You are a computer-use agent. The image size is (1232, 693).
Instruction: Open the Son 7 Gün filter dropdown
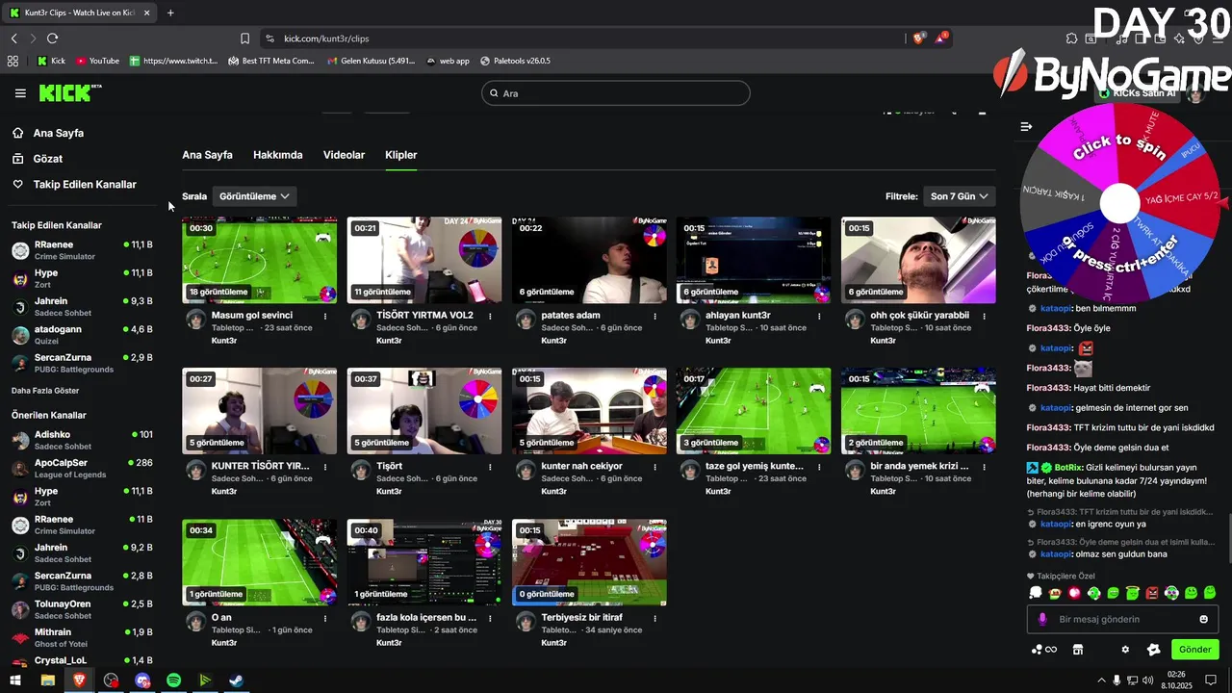point(959,196)
